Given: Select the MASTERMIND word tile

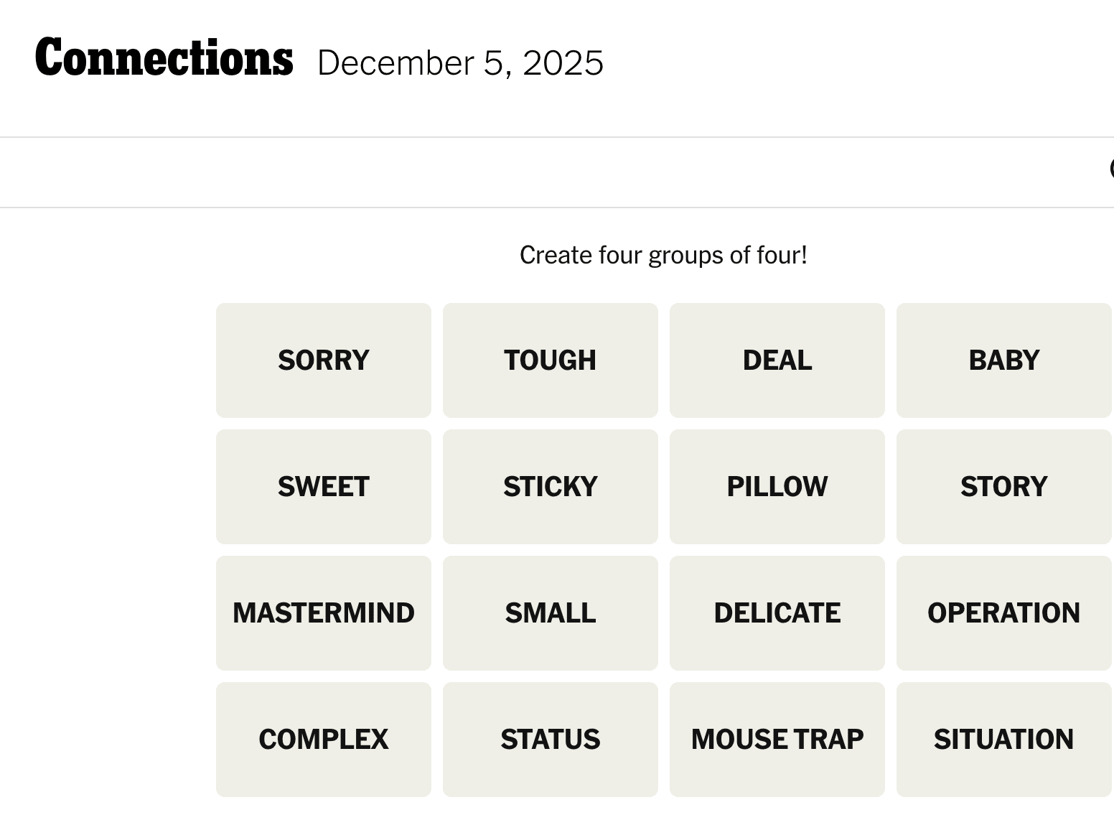Looking at the screenshot, I should pyautogui.click(x=323, y=612).
